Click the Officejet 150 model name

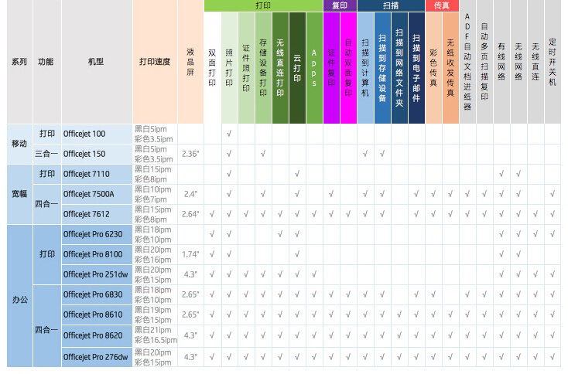pyautogui.click(x=84, y=154)
